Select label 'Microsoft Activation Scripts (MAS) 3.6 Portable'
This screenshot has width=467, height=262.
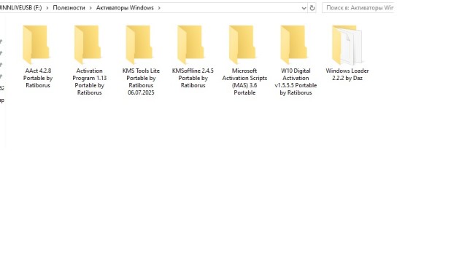pos(244,82)
